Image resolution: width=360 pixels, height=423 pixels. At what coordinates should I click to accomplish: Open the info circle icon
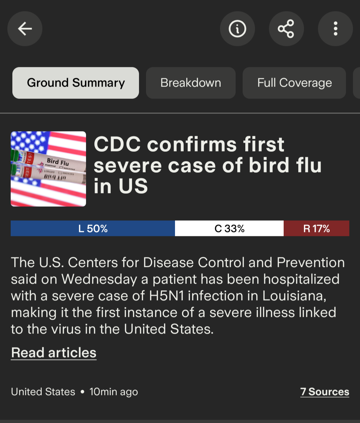coord(237,29)
